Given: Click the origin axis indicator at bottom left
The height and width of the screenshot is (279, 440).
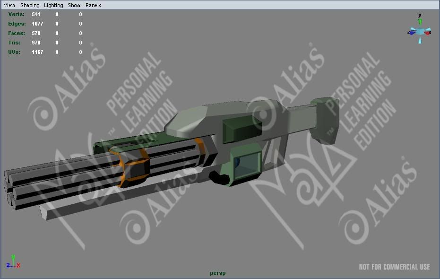Looking at the screenshot, I should 13,263.
